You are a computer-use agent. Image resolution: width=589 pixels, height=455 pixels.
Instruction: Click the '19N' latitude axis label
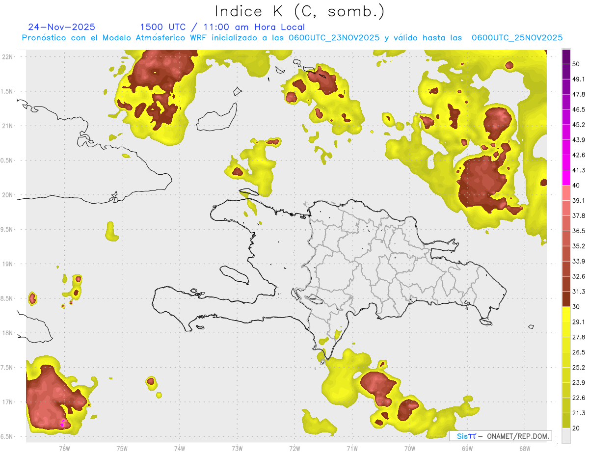pos(7,264)
